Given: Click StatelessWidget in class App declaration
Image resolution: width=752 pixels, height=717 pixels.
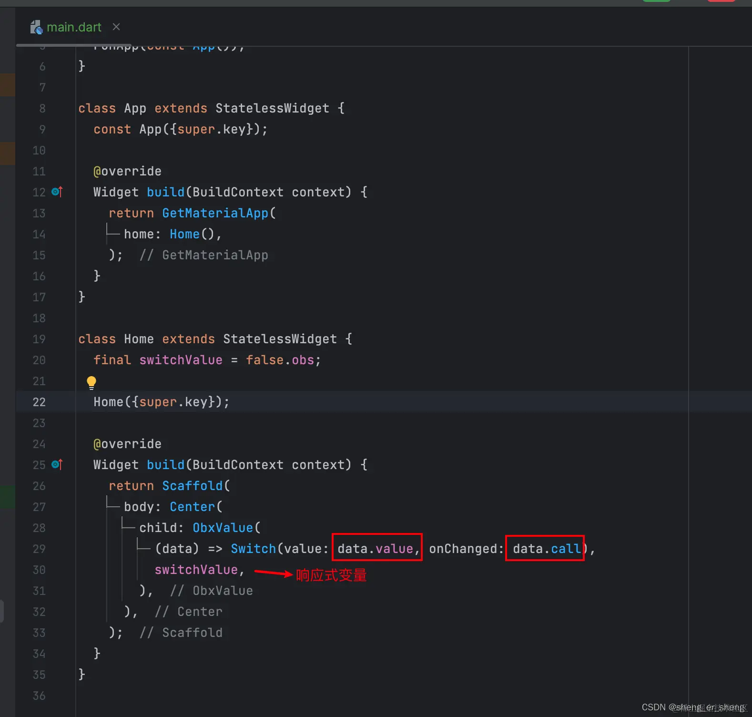Looking at the screenshot, I should click(x=273, y=108).
